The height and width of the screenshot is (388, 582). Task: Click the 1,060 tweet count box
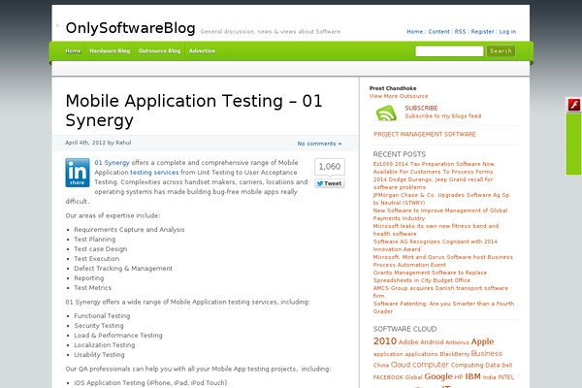point(330,167)
